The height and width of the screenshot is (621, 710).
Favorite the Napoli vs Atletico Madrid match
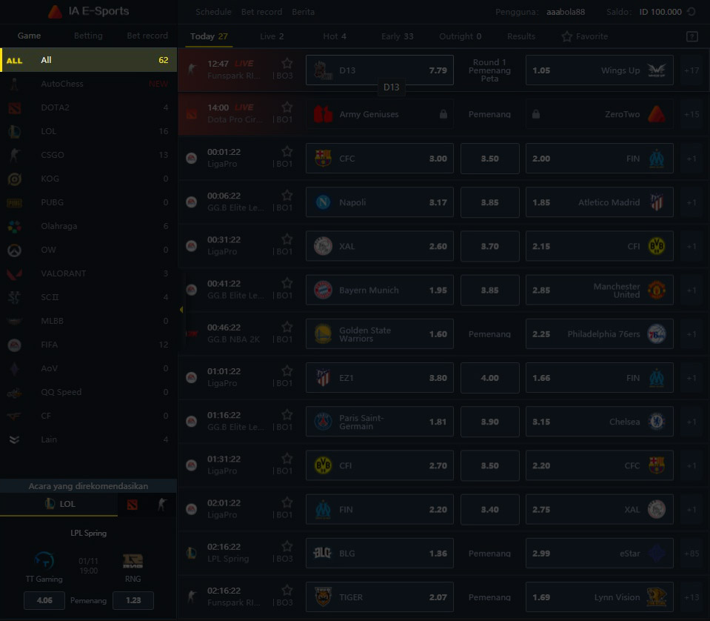pyautogui.click(x=287, y=196)
